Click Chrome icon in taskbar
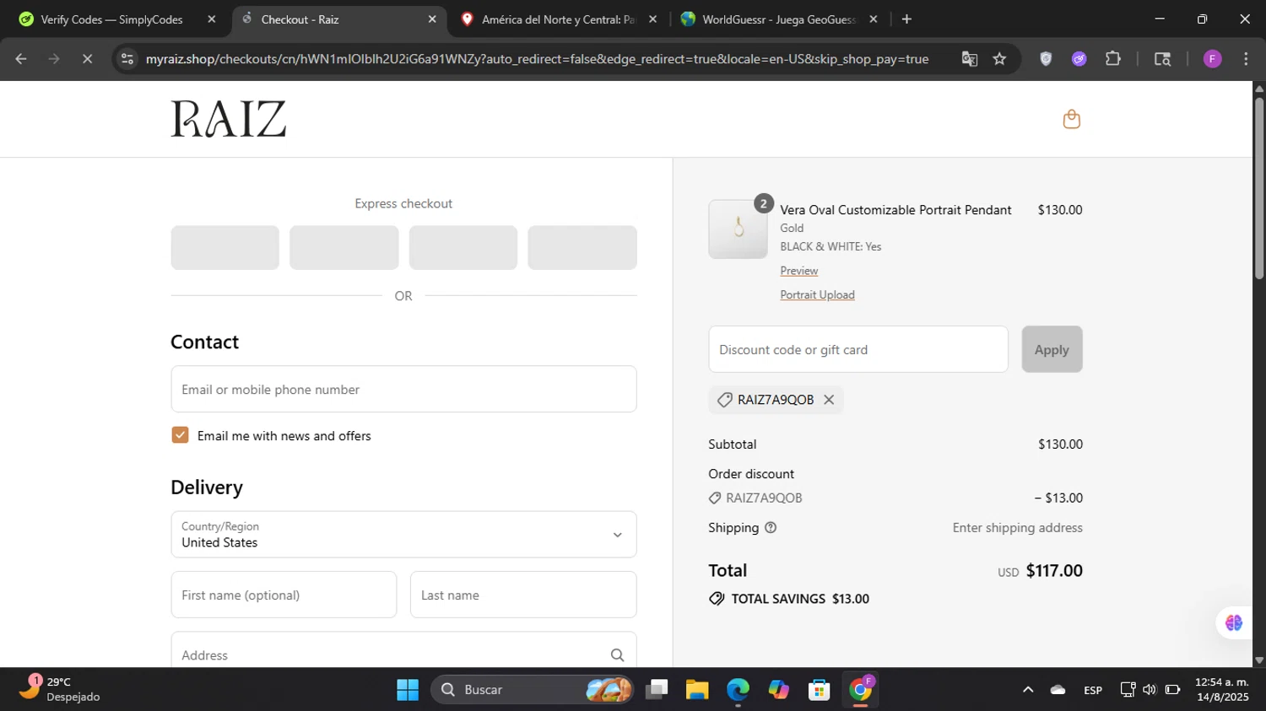The image size is (1266, 711). (860, 690)
